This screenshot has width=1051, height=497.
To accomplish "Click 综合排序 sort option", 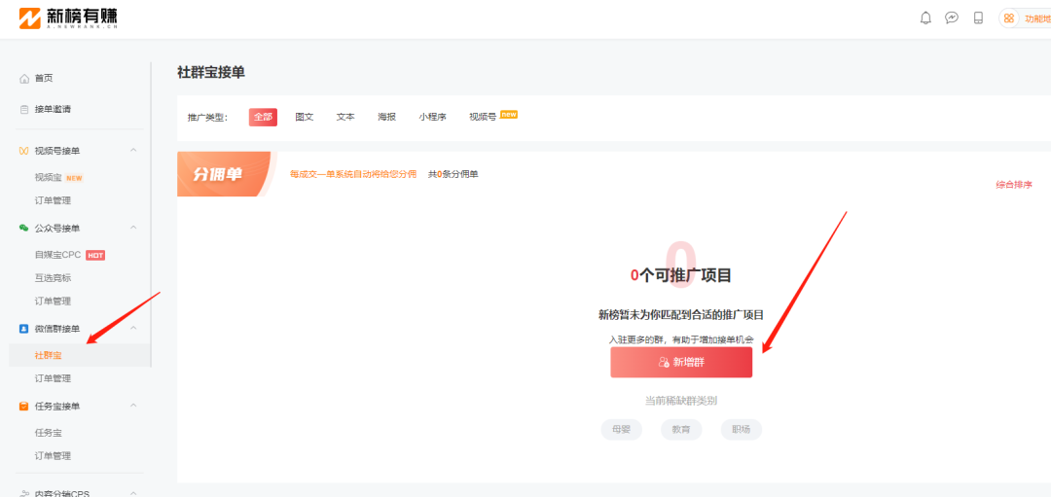I will (1013, 185).
